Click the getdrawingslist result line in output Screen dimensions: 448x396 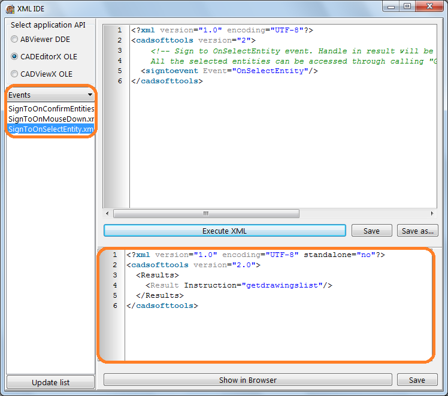[238, 285]
